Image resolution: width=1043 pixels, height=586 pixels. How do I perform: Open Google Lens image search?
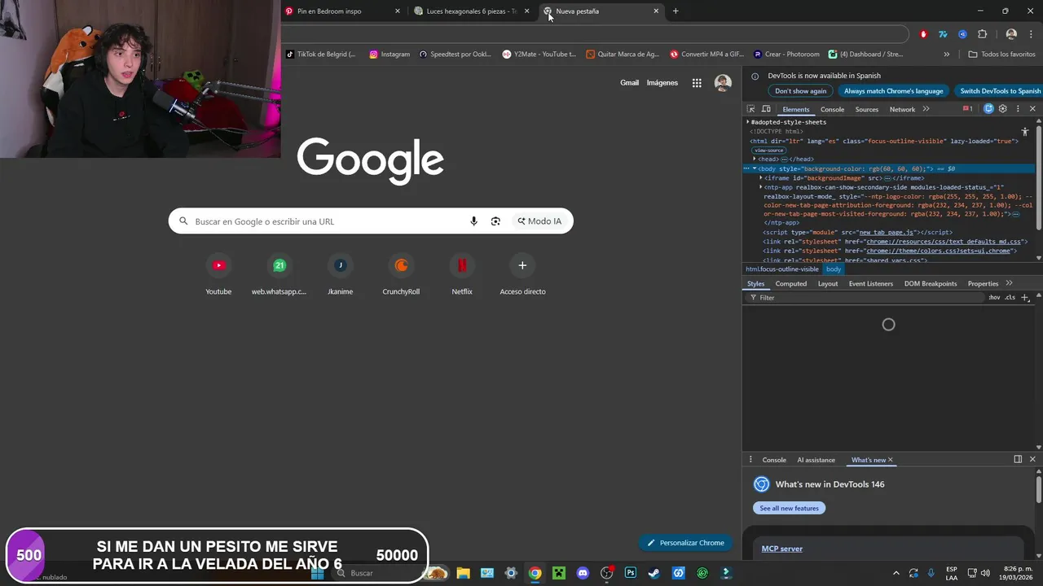pos(495,221)
